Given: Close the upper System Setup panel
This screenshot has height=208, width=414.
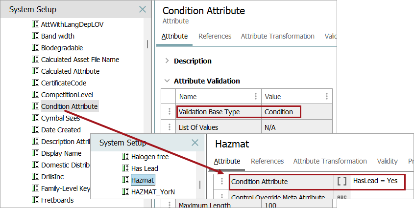Looking at the screenshot, I should pyautogui.click(x=142, y=9).
